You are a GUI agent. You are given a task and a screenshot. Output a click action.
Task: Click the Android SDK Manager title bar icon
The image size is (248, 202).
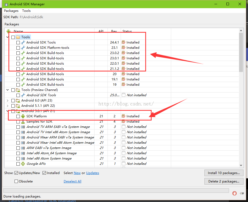[x=6, y=4]
